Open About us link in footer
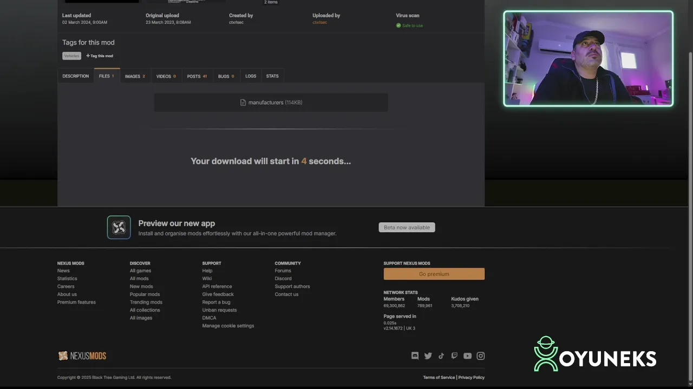The width and height of the screenshot is (693, 389). (67, 294)
